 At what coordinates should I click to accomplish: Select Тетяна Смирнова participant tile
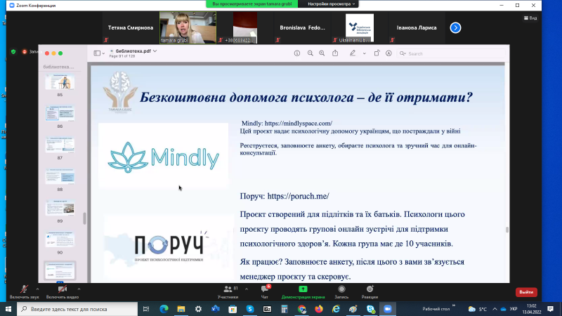pyautogui.click(x=131, y=27)
